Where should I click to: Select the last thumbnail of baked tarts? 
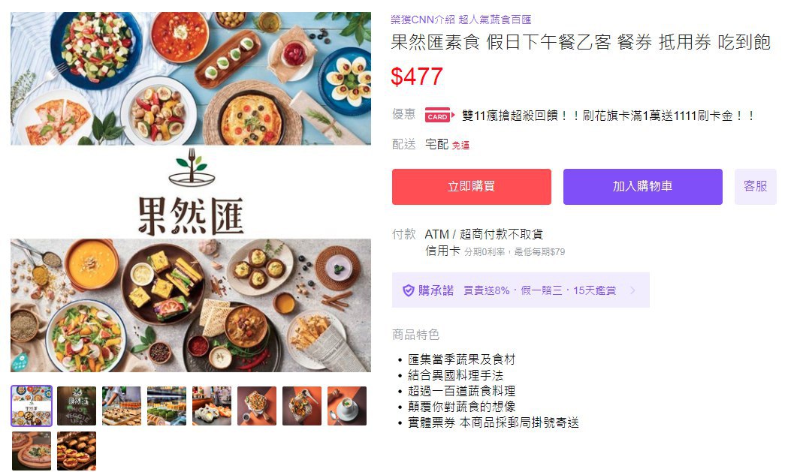click(77, 451)
